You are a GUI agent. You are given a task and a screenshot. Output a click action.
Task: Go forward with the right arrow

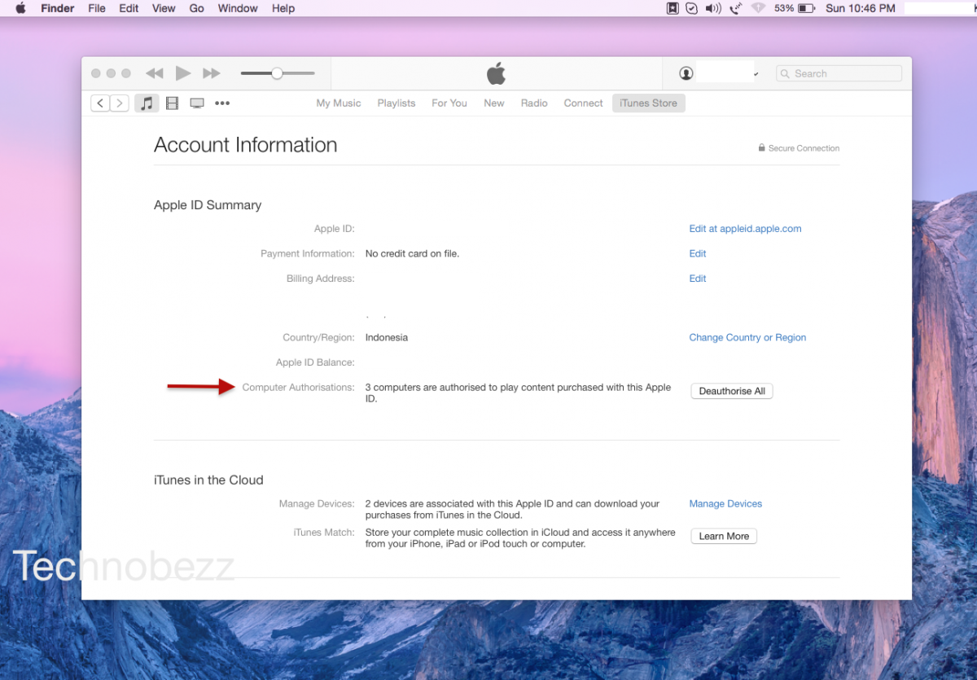pyautogui.click(x=120, y=103)
